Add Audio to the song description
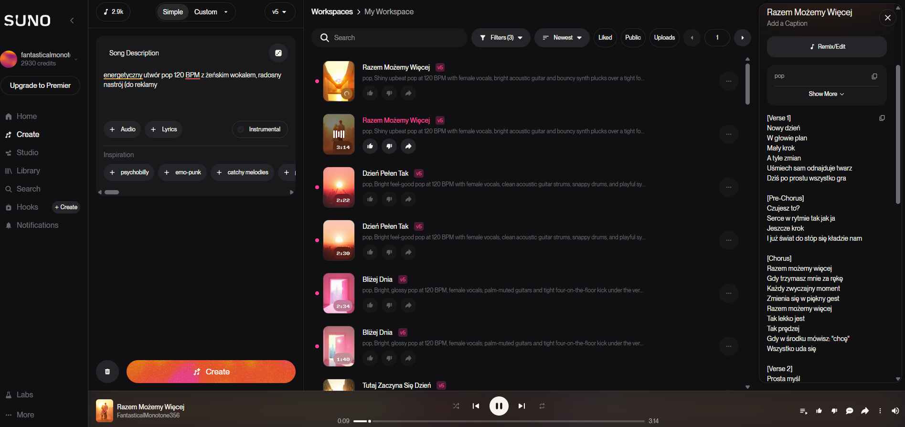The height and width of the screenshot is (427, 905). pos(122,129)
